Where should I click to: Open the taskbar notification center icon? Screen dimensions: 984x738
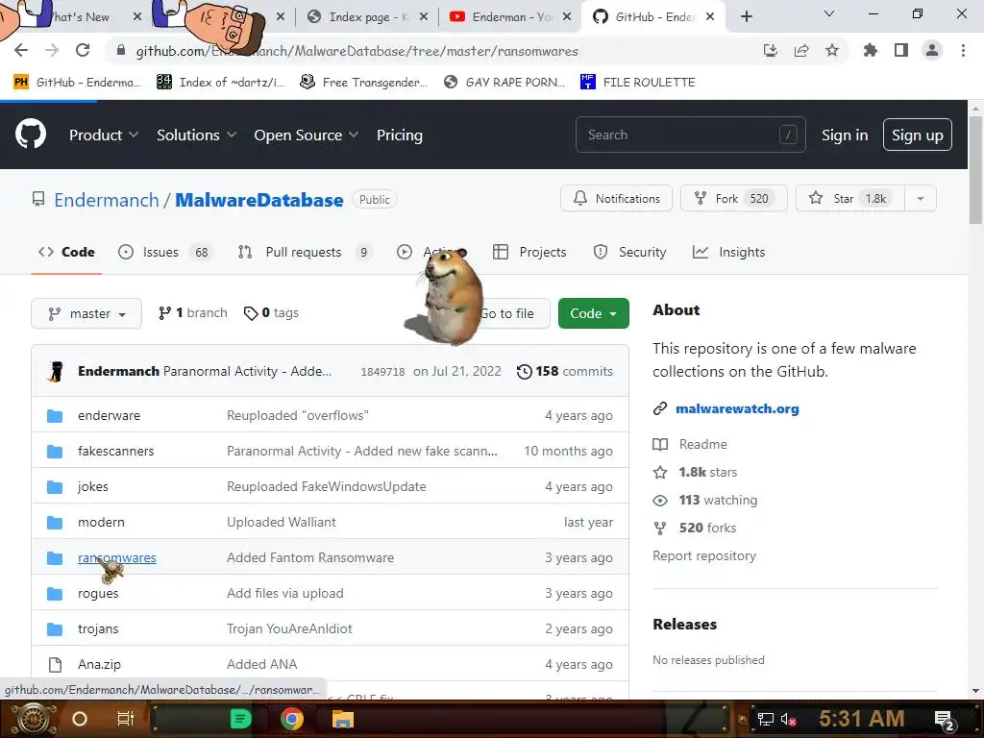(x=945, y=720)
